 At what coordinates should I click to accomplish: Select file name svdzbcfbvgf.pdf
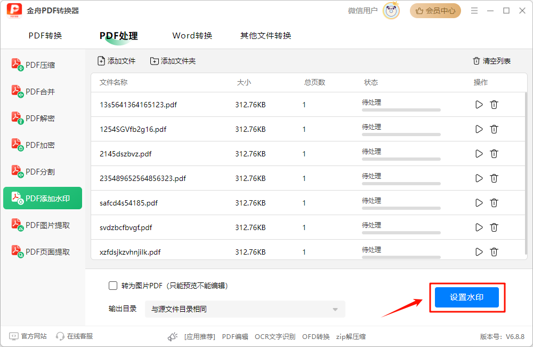126,227
